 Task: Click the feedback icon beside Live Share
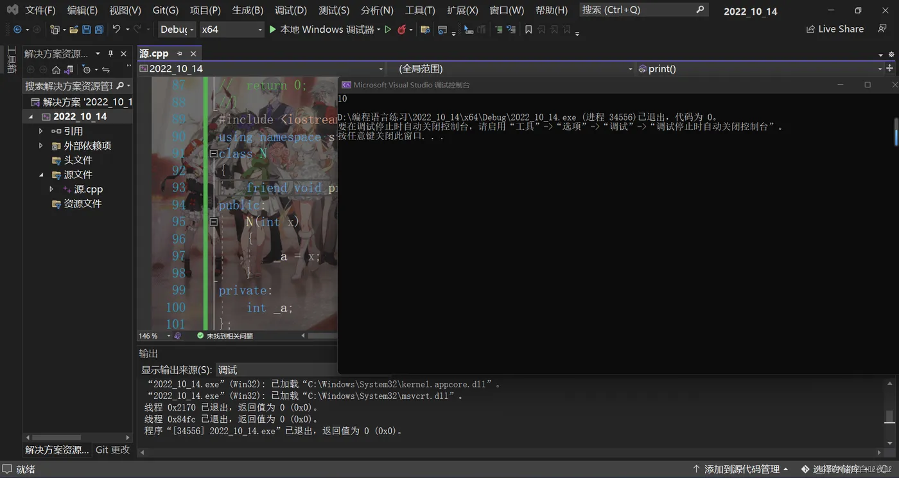click(882, 29)
